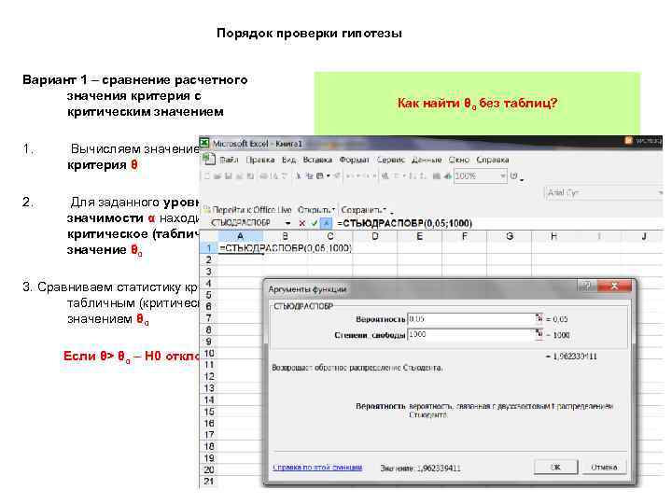Click the dialog help question mark button
The height and width of the screenshot is (504, 672).
pos(586,286)
